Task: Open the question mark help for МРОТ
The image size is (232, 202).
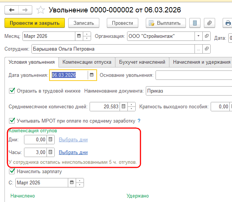Action: (x=139, y=121)
